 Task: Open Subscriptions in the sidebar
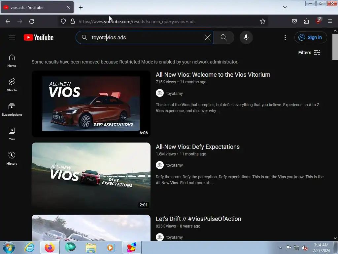[12, 109]
